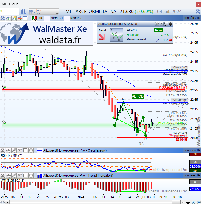Click the red status ball indicator
Screen dimensions: 201x204
(x=170, y=40)
